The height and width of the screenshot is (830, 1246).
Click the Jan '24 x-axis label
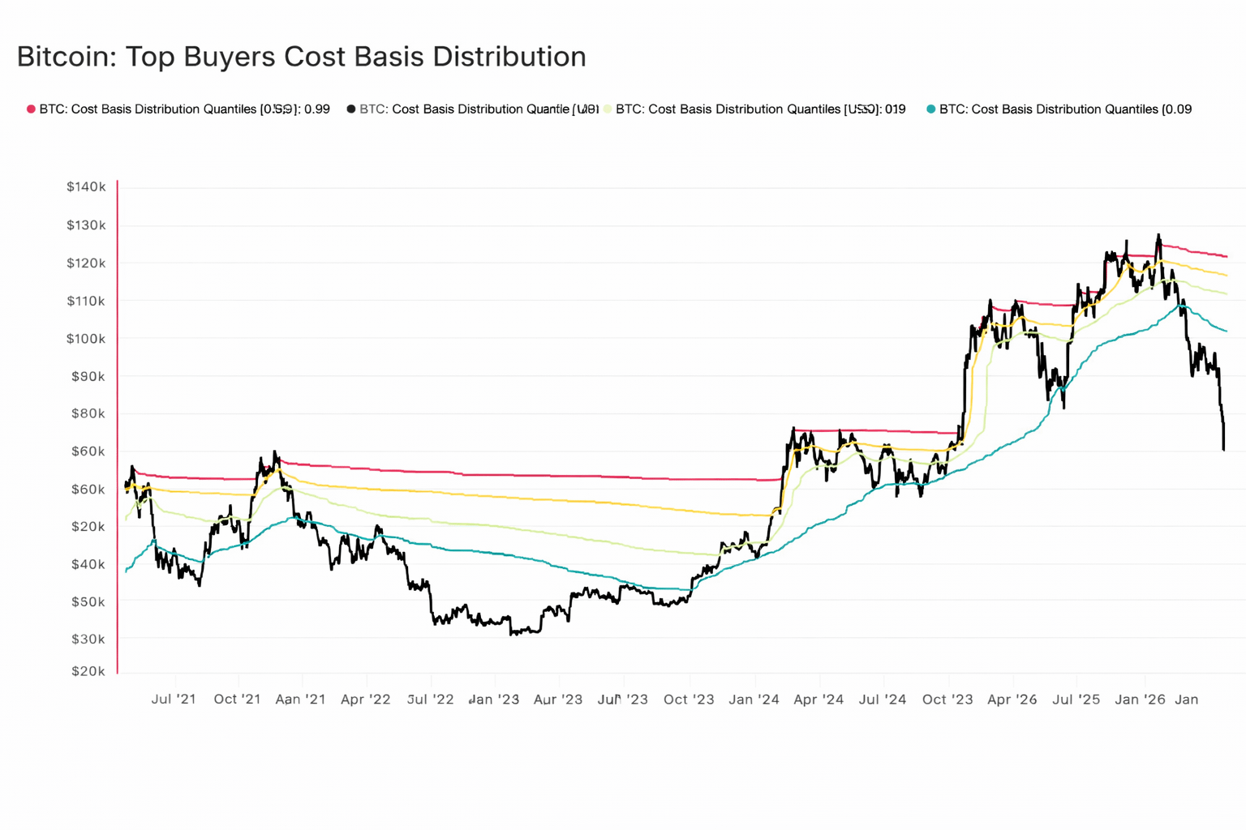point(754,699)
